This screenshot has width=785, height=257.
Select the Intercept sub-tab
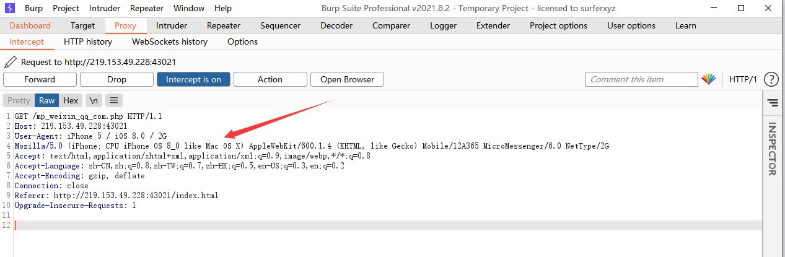click(x=27, y=41)
